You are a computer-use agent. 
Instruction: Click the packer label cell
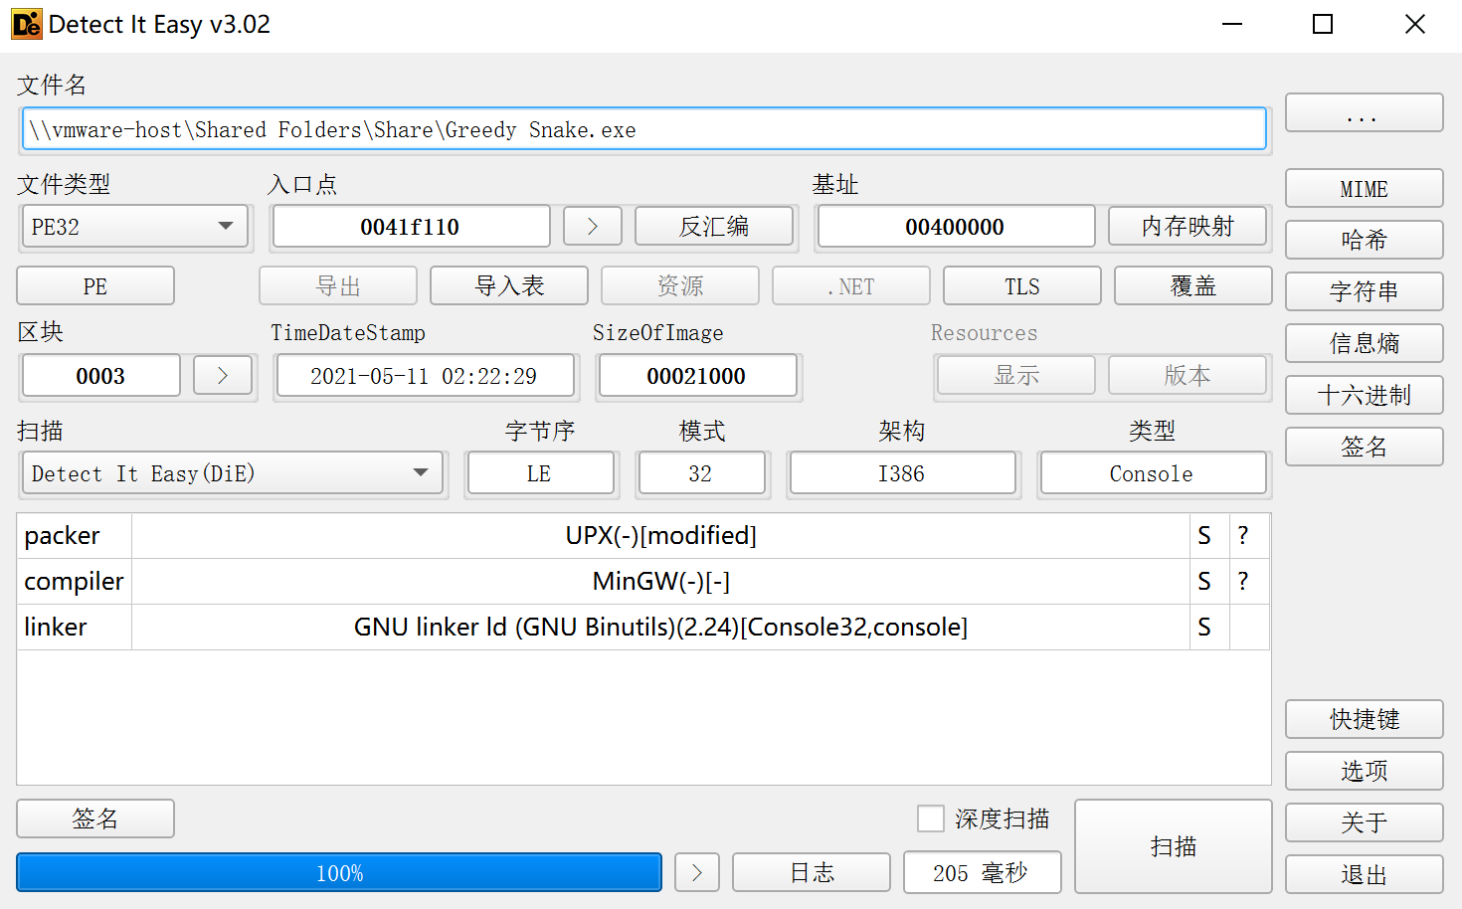coord(75,536)
